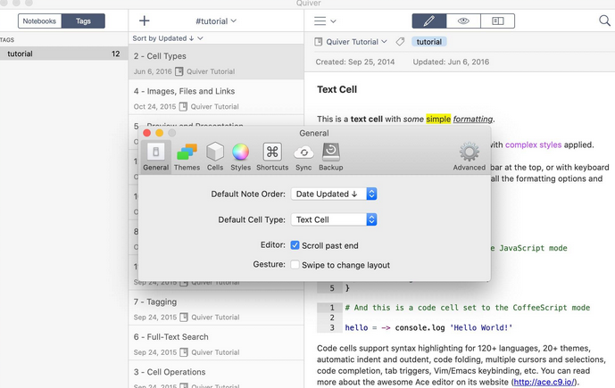The image size is (615, 388).
Task: Select note 6 - Full-Text Search
Action: 216,343
